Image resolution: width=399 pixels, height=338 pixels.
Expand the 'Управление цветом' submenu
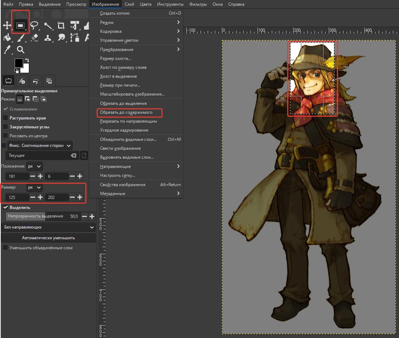click(x=136, y=40)
